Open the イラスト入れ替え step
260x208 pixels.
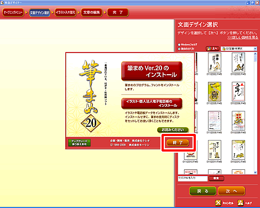(65, 12)
